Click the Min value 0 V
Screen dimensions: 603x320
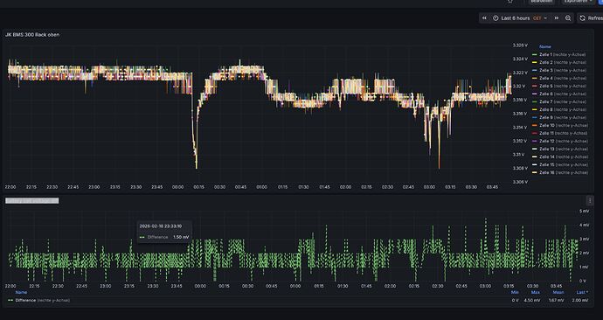click(516, 301)
